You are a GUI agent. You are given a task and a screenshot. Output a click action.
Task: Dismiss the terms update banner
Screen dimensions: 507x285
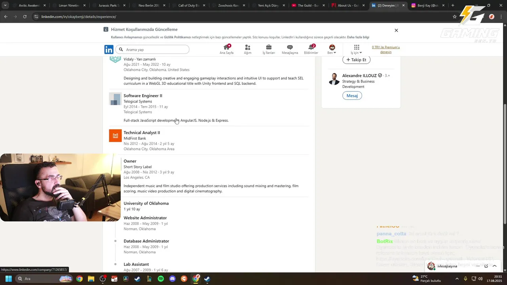pos(396,30)
